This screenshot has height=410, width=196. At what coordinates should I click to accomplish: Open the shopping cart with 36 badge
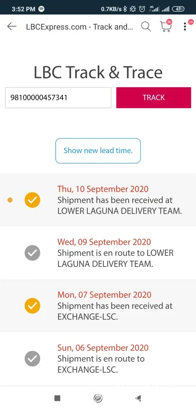(166, 26)
